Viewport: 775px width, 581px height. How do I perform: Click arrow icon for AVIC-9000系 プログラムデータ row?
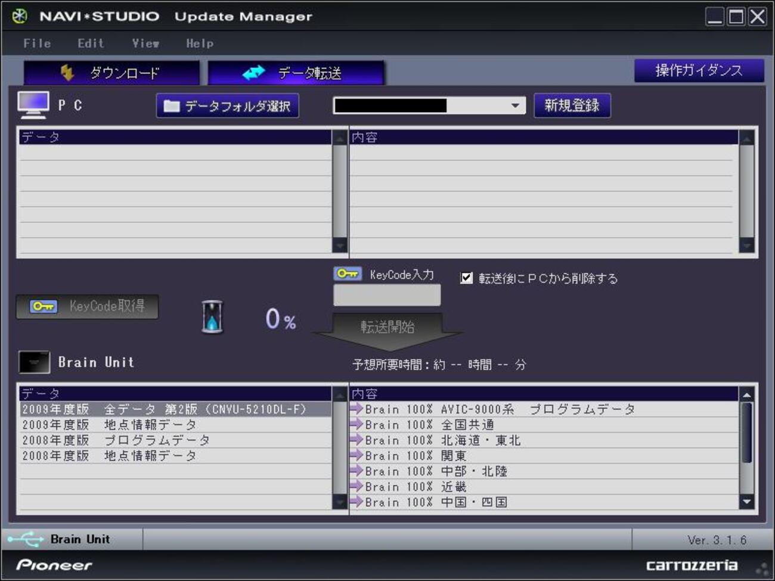click(356, 409)
